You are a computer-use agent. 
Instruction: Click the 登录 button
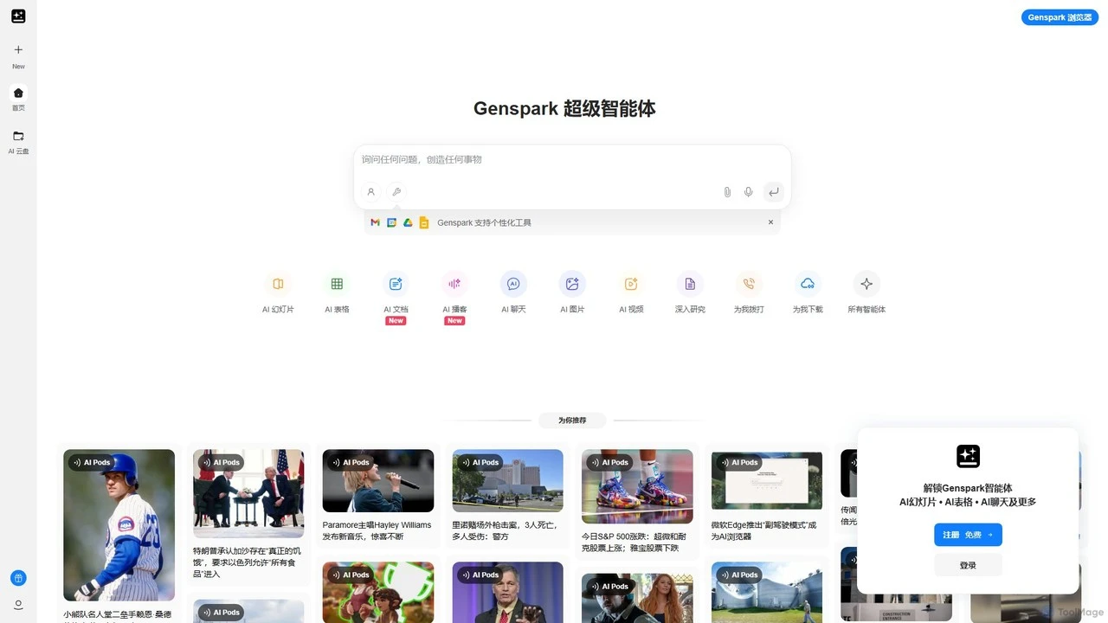point(968,565)
